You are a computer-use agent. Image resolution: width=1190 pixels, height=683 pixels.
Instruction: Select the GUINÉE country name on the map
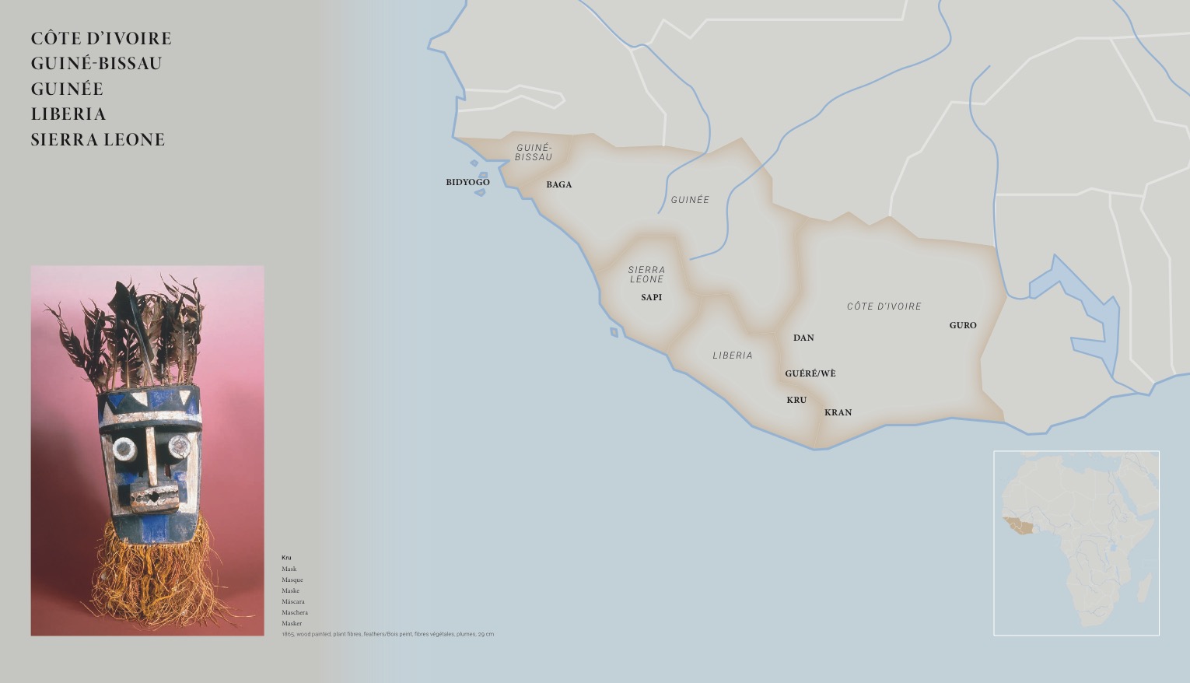tap(690, 200)
